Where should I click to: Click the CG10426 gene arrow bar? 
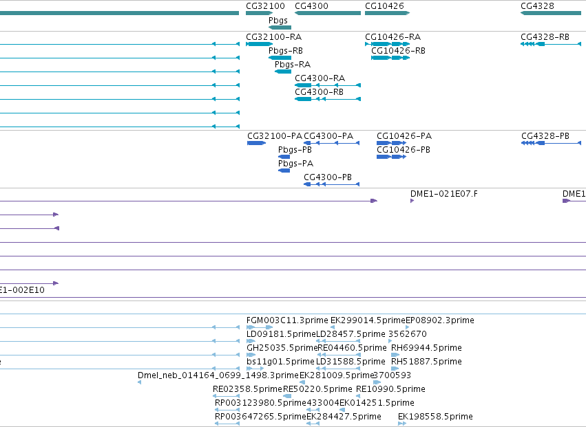click(x=387, y=13)
